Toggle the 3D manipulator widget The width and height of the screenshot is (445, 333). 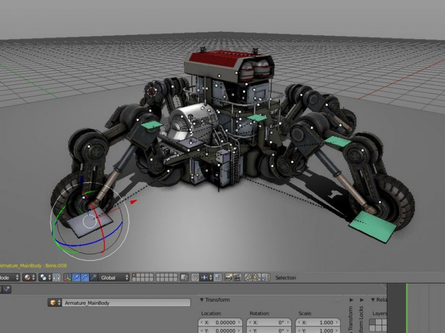67,277
